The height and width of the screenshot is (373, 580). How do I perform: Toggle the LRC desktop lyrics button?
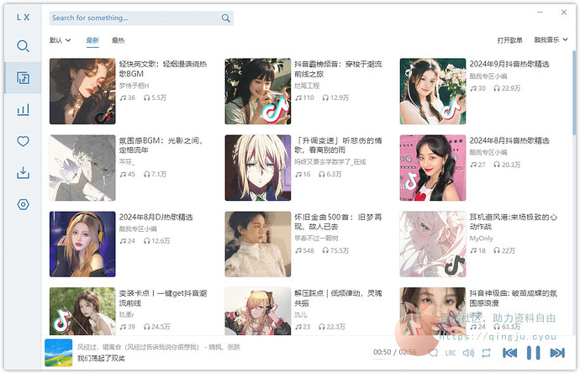(451, 353)
